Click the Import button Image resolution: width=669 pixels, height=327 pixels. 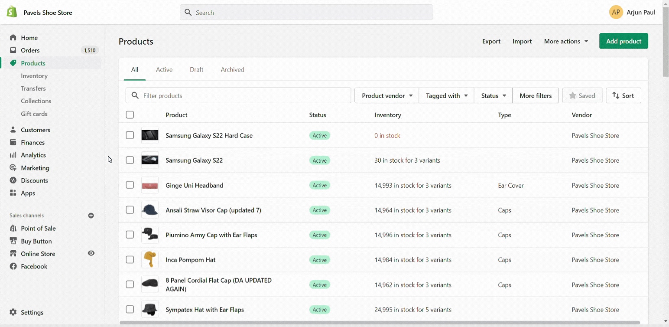[x=522, y=41]
